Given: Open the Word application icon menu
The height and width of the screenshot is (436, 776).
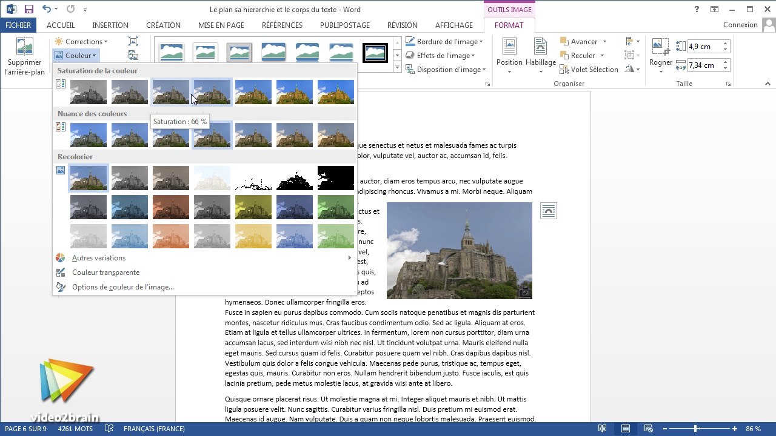Looking at the screenshot, I should coord(11,9).
